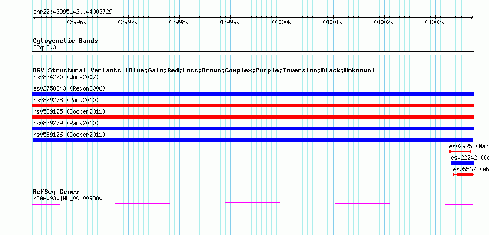Open the KIAA0930|NM_001009880 gene label
Image resolution: width=489 pixels, height=235 pixels.
click(68, 198)
